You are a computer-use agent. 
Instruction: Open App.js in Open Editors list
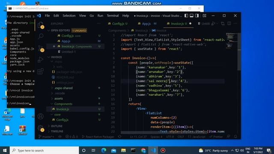pyautogui.click(x=75, y=41)
